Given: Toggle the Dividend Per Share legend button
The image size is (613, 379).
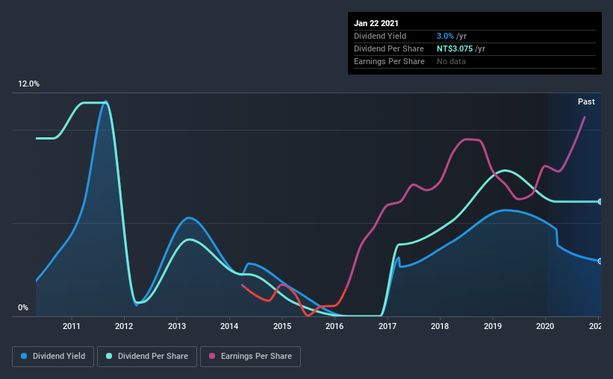Looking at the screenshot, I should pos(147,357).
